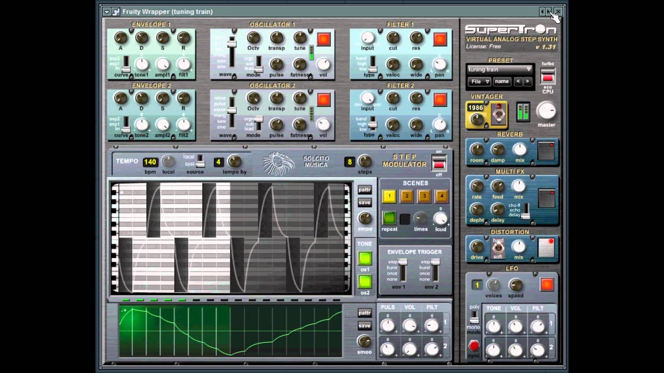Viewport: 664px width, 373px height.
Task: Toggle Filter 1 red power button
Action: click(440, 39)
